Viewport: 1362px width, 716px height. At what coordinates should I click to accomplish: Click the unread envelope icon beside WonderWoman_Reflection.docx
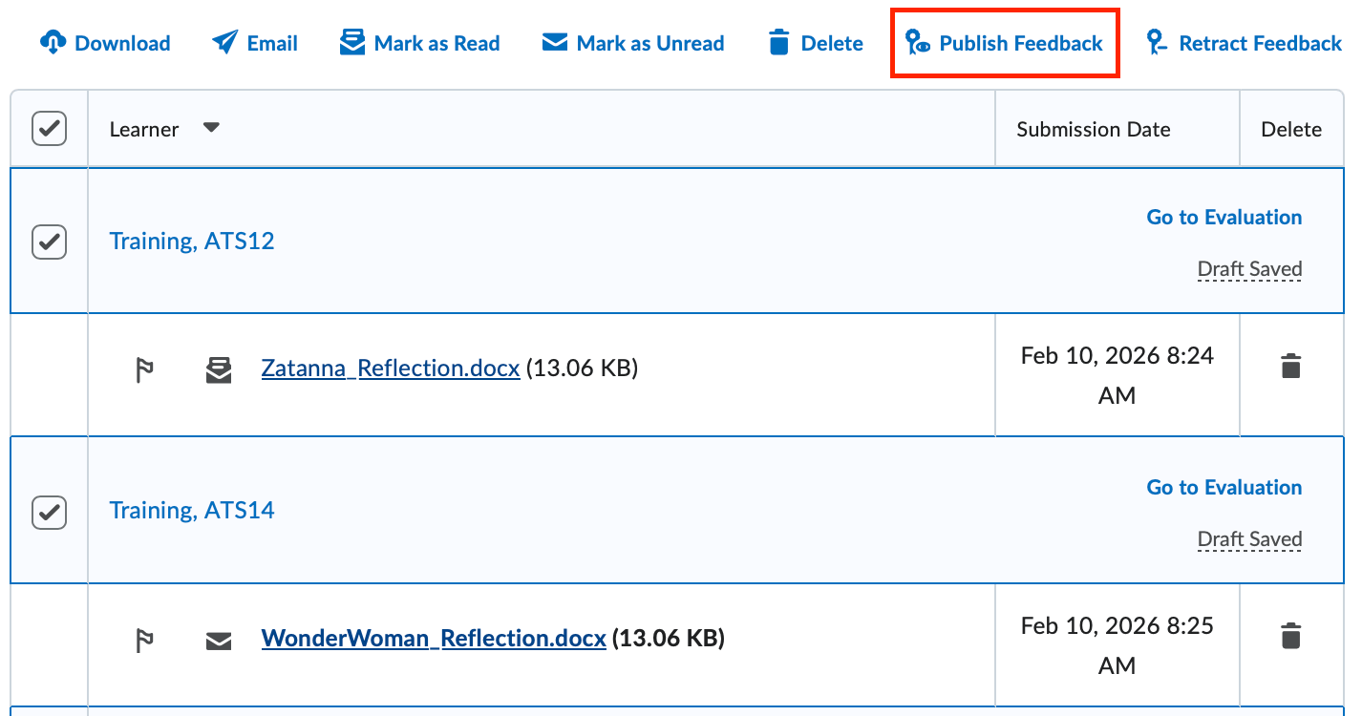(219, 640)
